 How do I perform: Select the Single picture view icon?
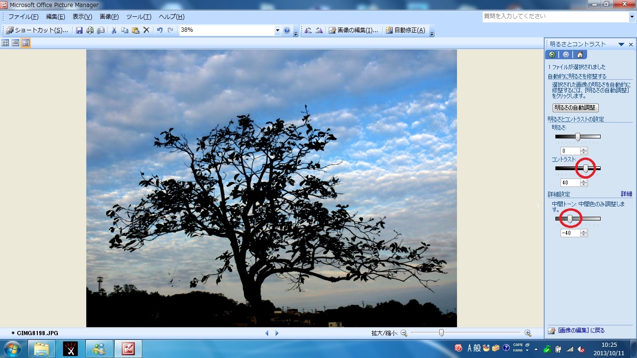pos(26,43)
